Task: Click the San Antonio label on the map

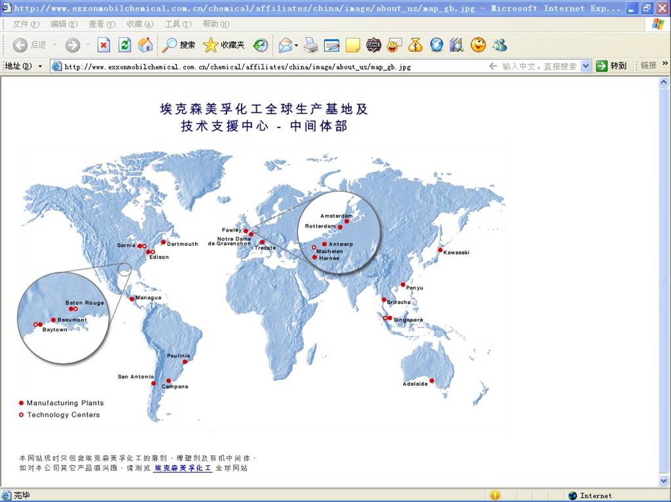Action: pos(136,376)
